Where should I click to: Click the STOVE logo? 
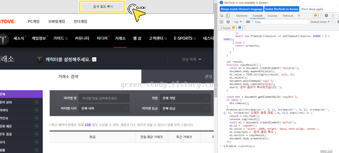click(x=6, y=21)
